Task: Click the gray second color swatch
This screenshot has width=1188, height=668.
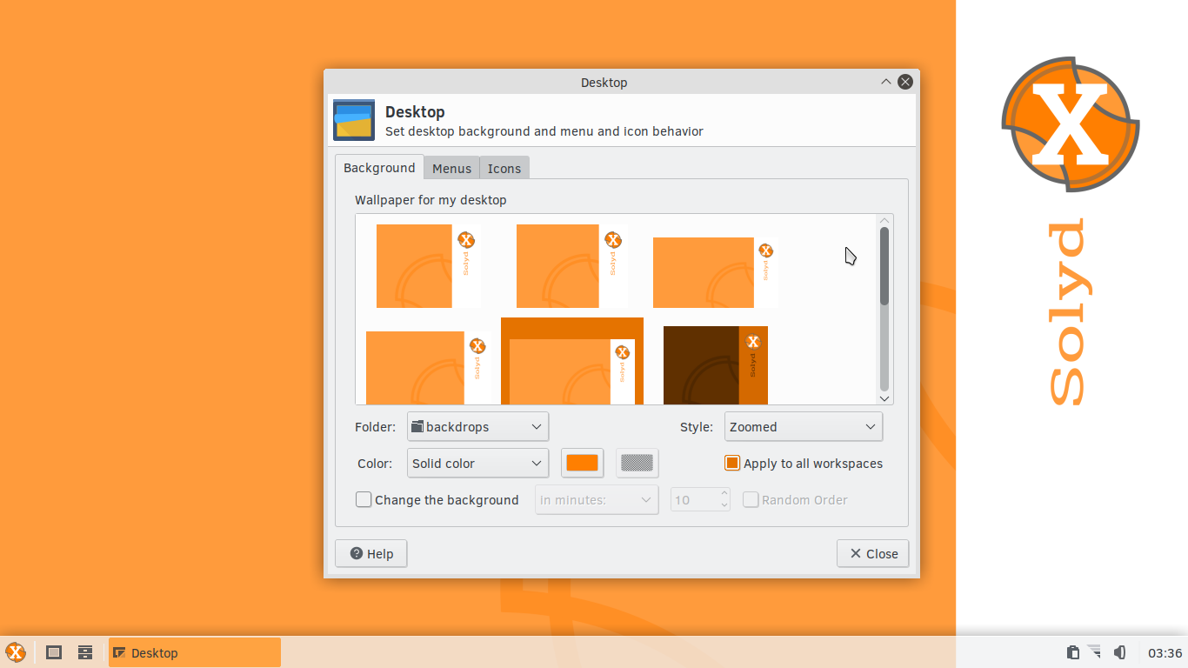Action: tap(637, 464)
